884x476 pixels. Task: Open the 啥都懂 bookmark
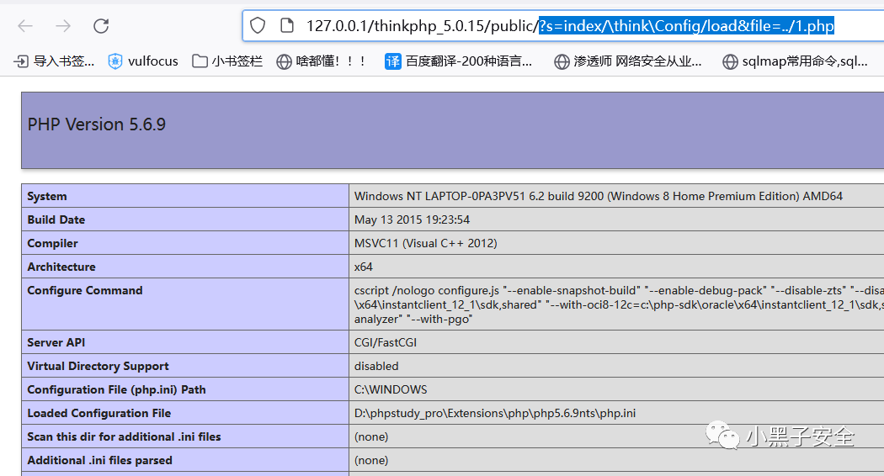click(x=322, y=61)
